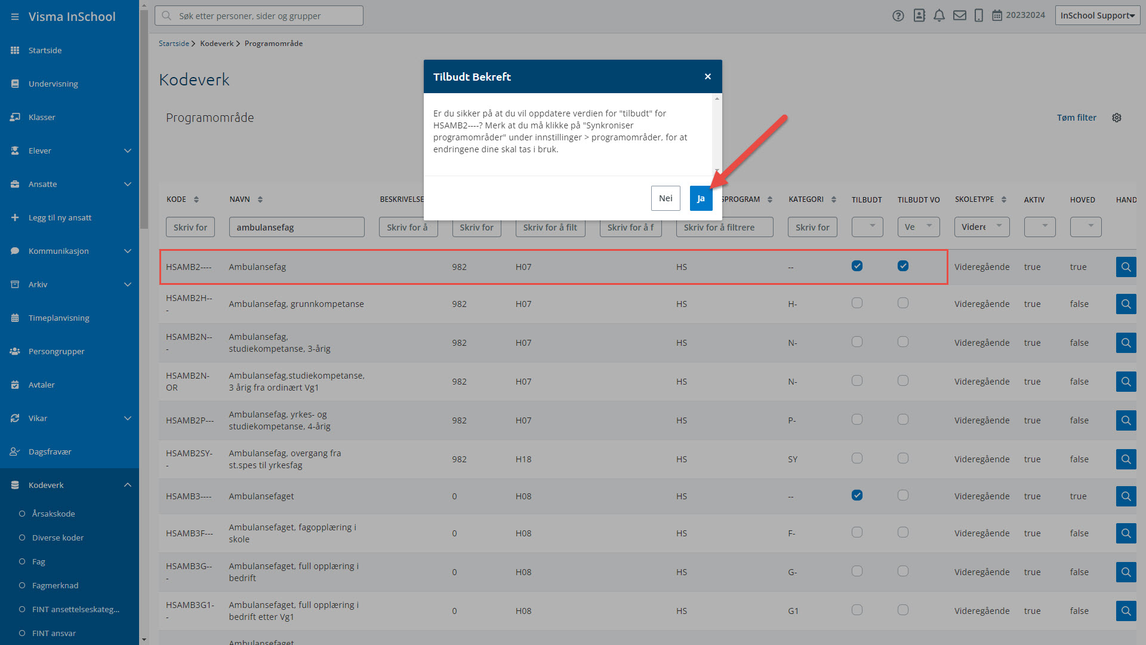
Task: Click the sidebar vertical scrollbar
Action: 144,119
